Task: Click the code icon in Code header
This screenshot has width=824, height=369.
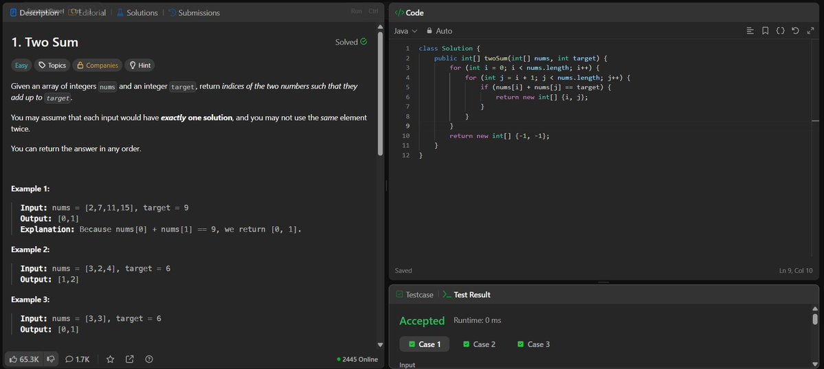Action: coord(399,12)
